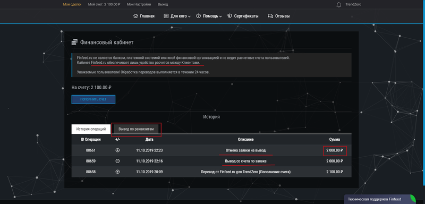425x204 pixels.
Task: Click date 11.10.2019 22:23
Action: 149,150
